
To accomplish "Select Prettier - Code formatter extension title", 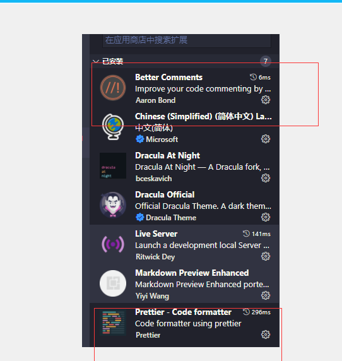I will point(183,312).
